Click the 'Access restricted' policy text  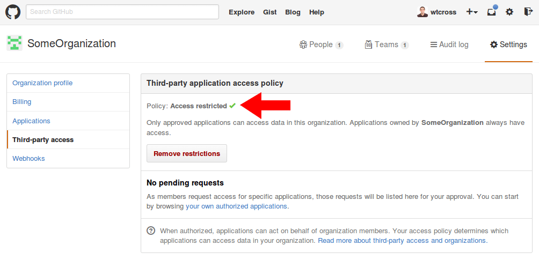point(199,106)
